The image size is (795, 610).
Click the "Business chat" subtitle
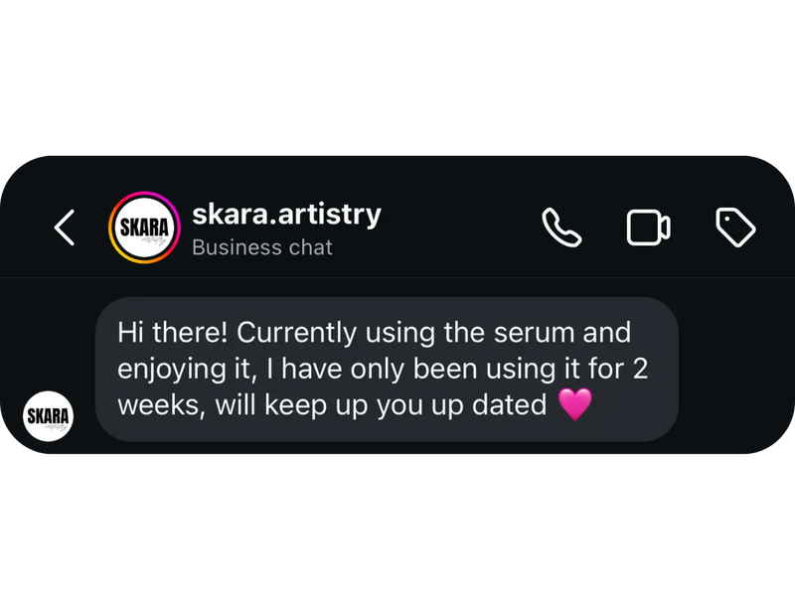[262, 247]
